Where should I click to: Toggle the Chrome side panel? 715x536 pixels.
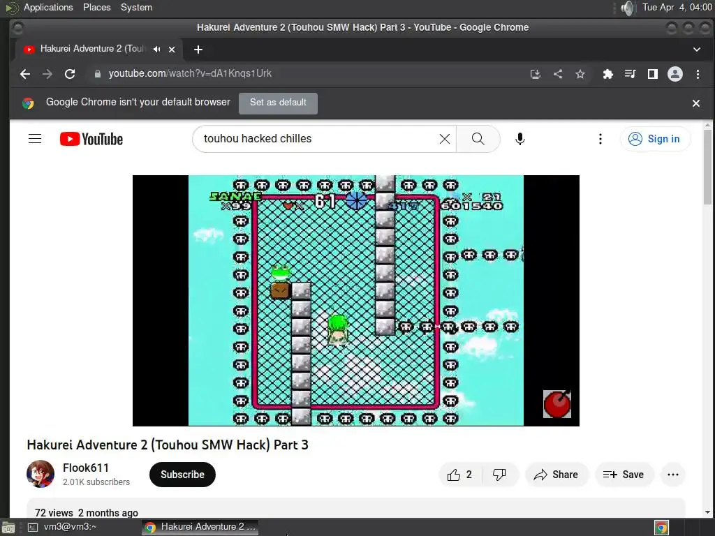[x=653, y=74]
